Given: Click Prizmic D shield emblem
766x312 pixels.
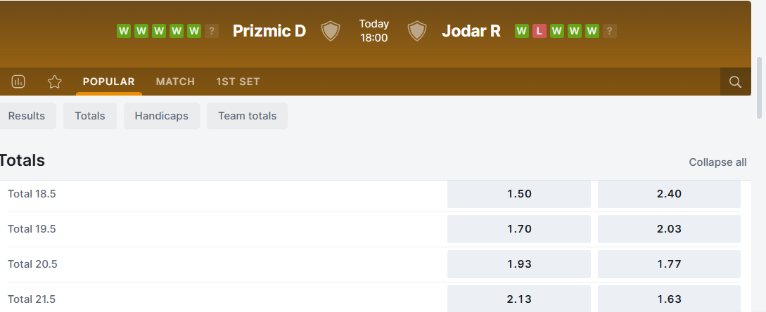Looking at the screenshot, I should pyautogui.click(x=331, y=31).
